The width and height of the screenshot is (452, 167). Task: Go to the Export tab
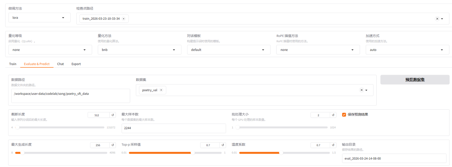click(76, 64)
